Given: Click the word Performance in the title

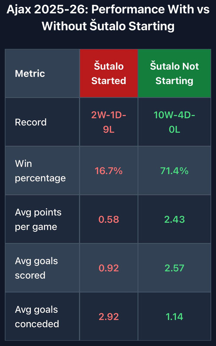Looking at the screenshot, I should point(128,9).
